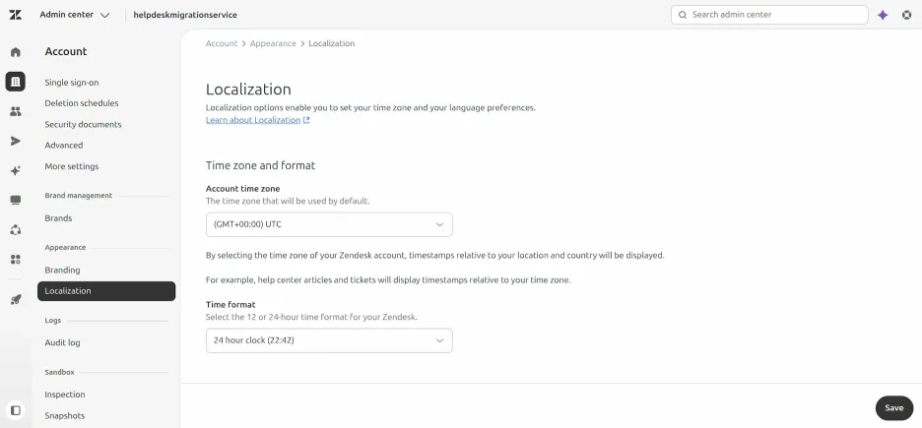Open the AI sparkle icon in sidebar
Viewport: 922px width, 428px height.
pos(16,171)
